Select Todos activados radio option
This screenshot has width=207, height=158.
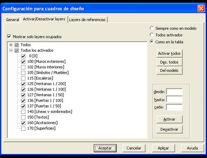pos(151,35)
